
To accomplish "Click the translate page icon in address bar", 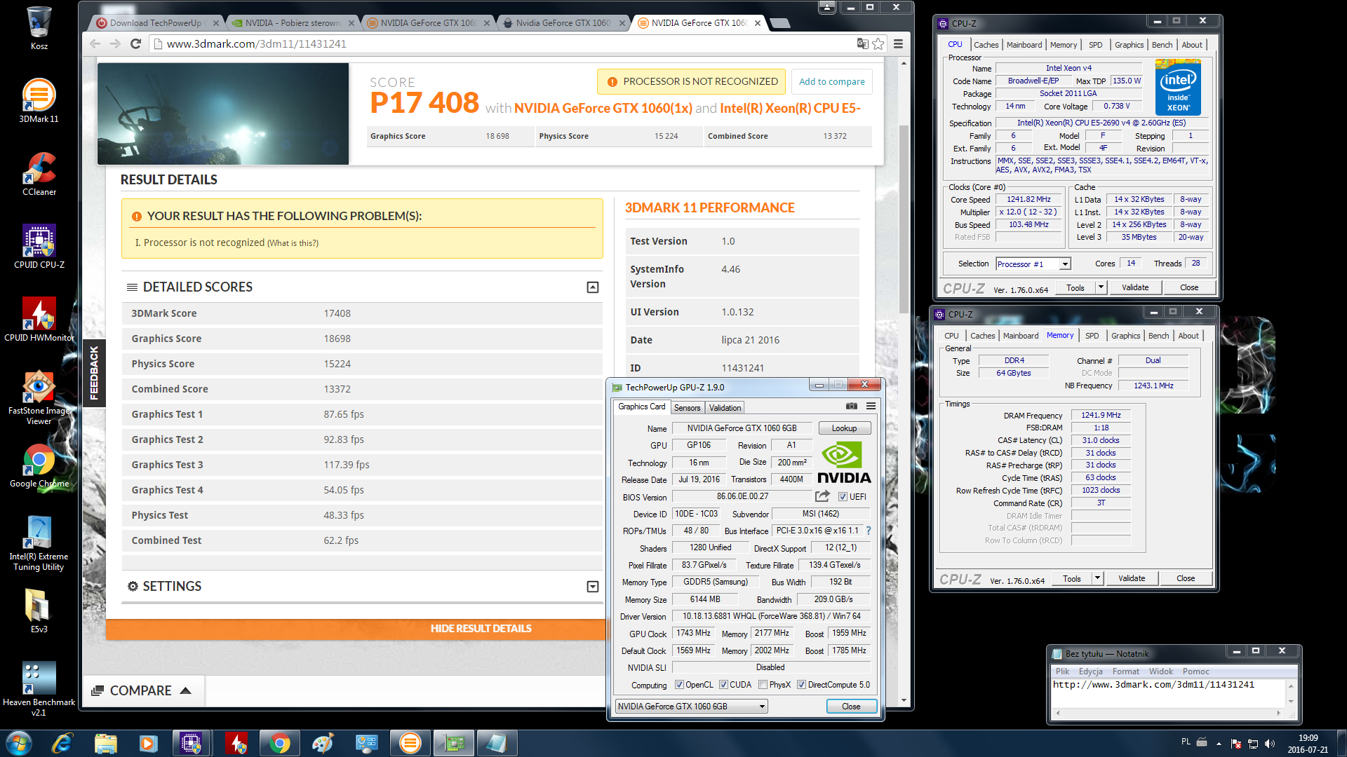I will click(862, 43).
